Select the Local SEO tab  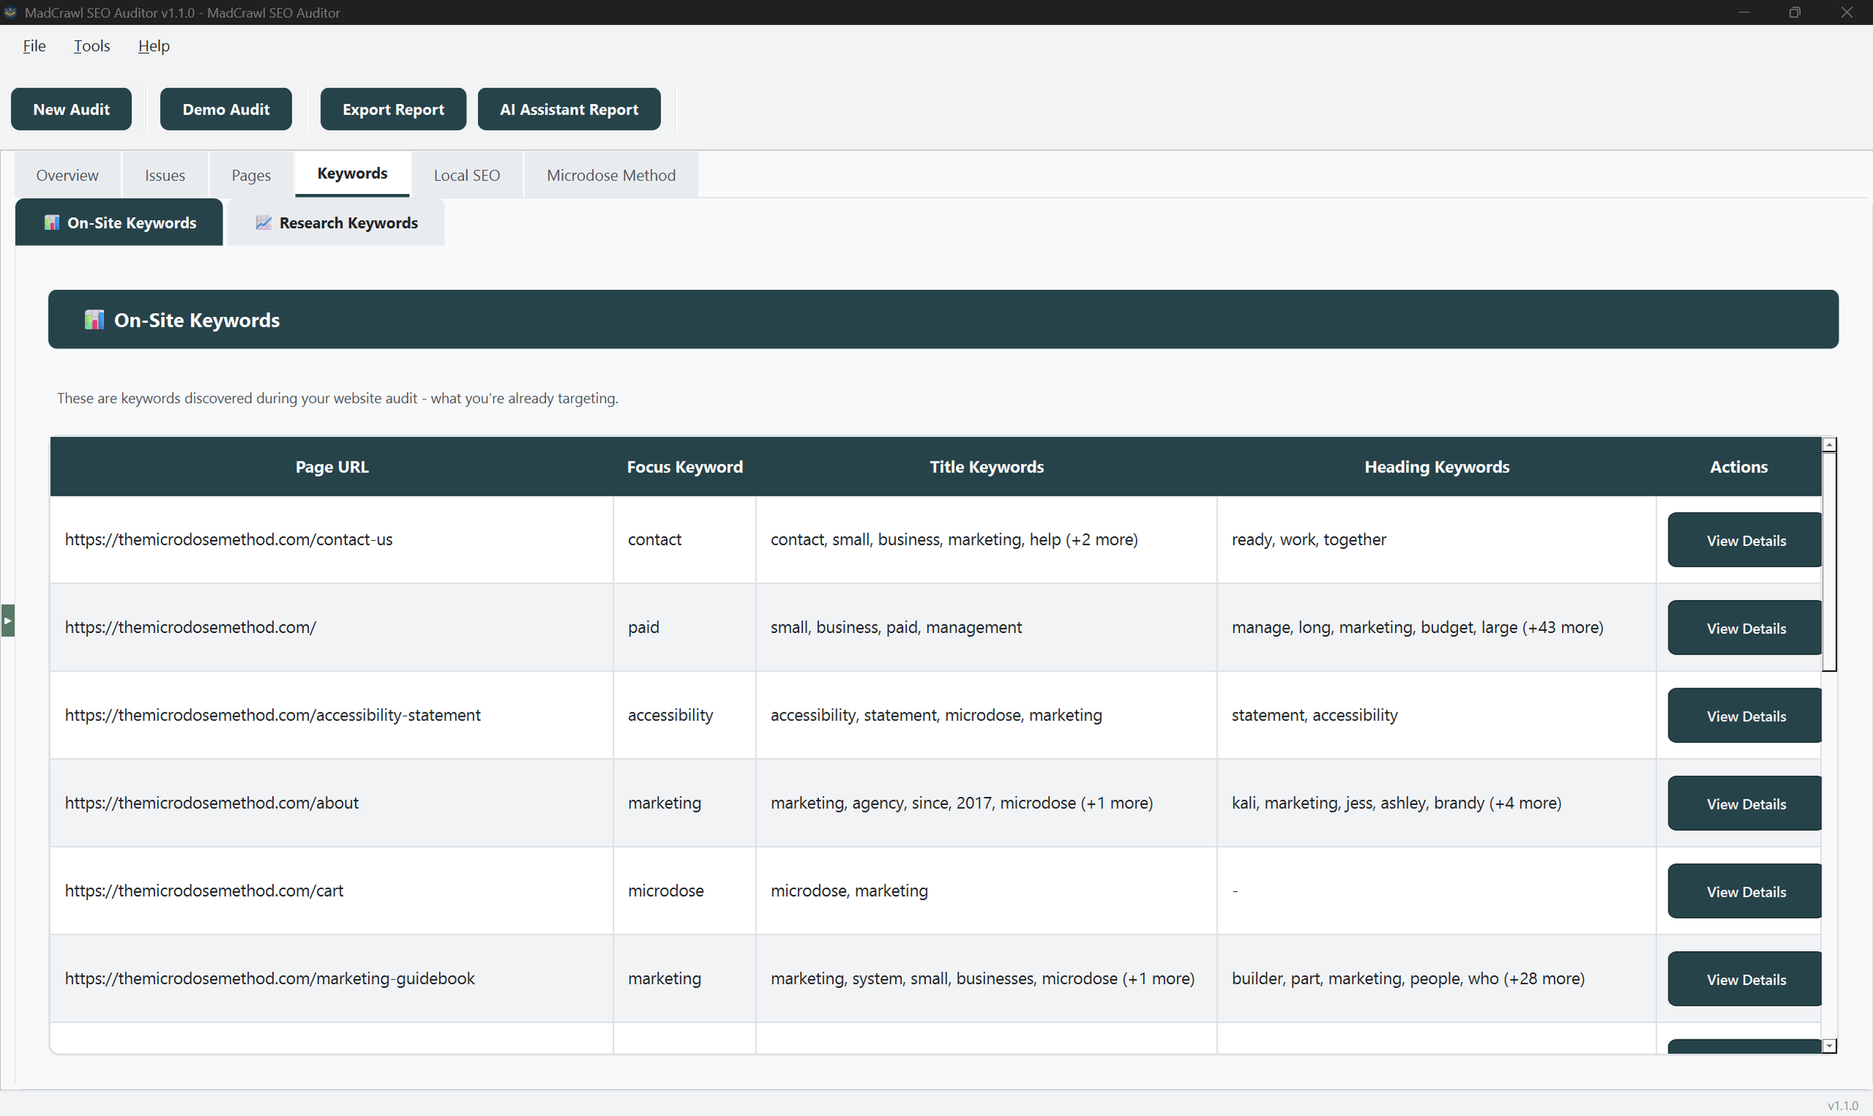click(x=466, y=175)
